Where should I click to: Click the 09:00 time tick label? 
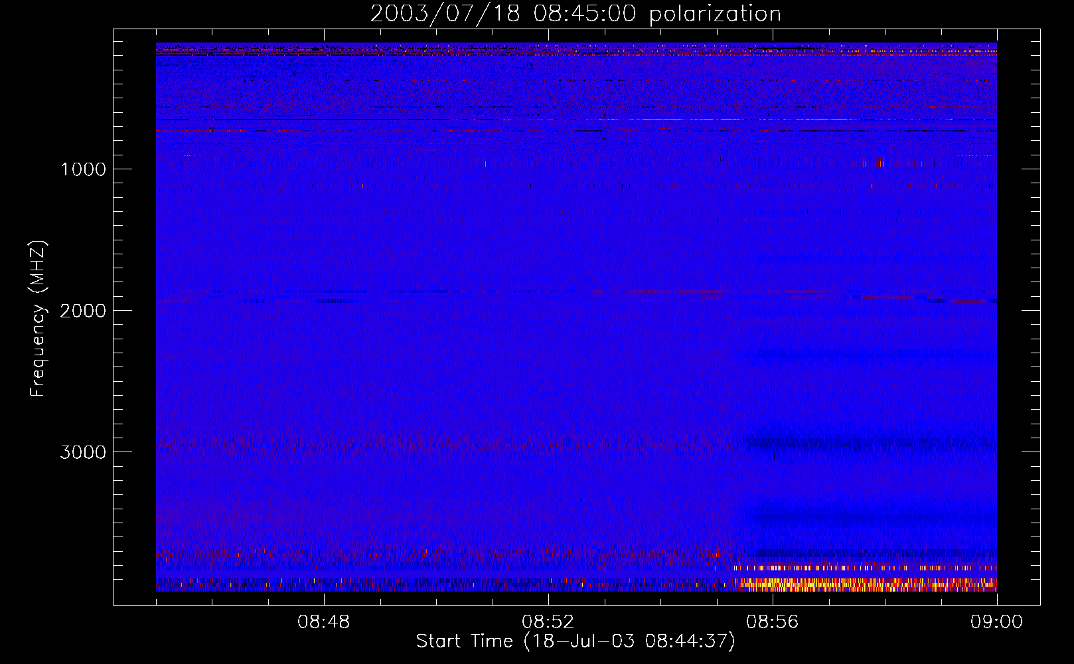pos(996,622)
